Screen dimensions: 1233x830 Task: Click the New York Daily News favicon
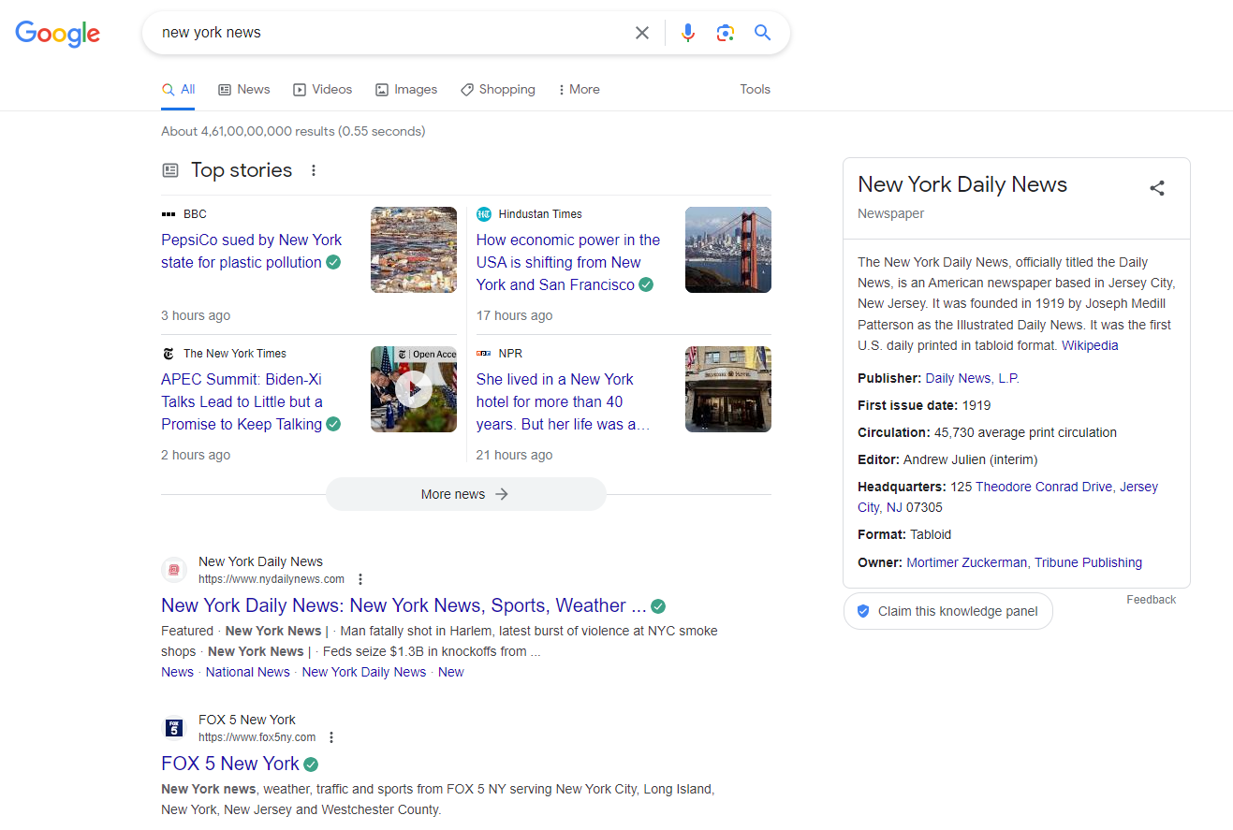174,570
